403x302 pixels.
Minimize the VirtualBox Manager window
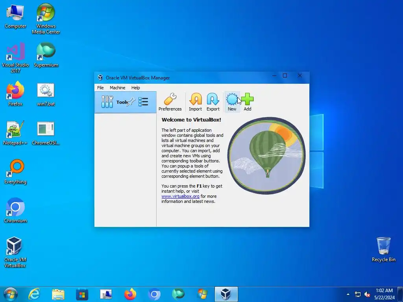click(x=274, y=75)
